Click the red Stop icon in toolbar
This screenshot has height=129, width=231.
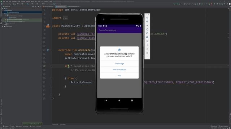212,4
